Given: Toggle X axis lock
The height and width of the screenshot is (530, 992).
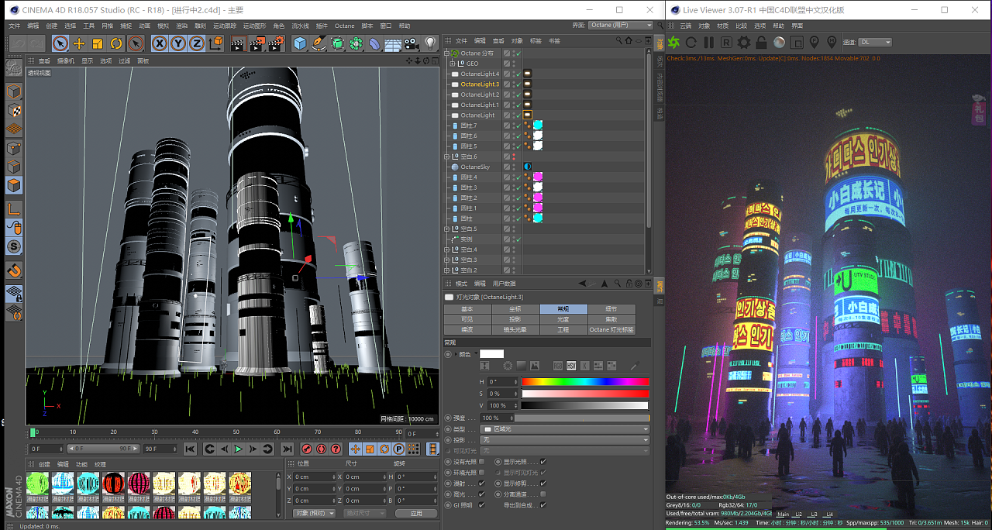Looking at the screenshot, I should [160, 43].
